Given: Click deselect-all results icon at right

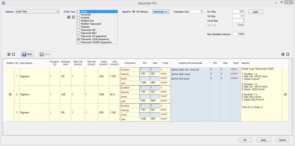Looking at the screenshot, I should coord(287,54).
